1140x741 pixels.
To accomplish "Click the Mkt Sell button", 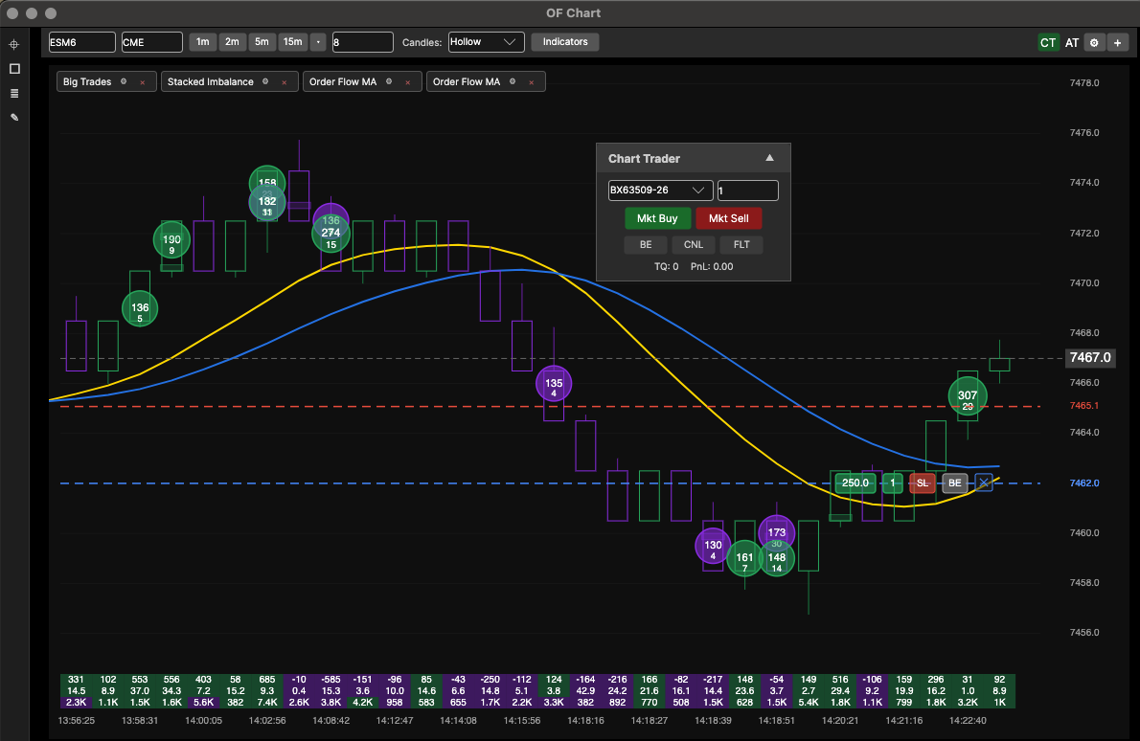I will pos(728,218).
